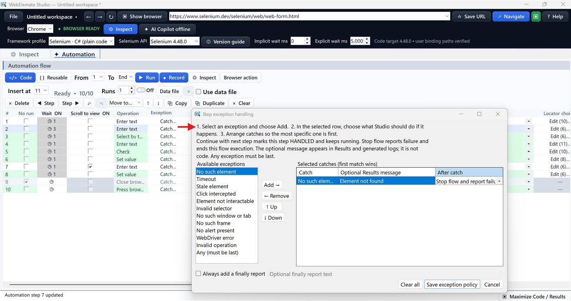The height and width of the screenshot is (301, 571).
Task: Open the File menu
Action: pos(13,17)
